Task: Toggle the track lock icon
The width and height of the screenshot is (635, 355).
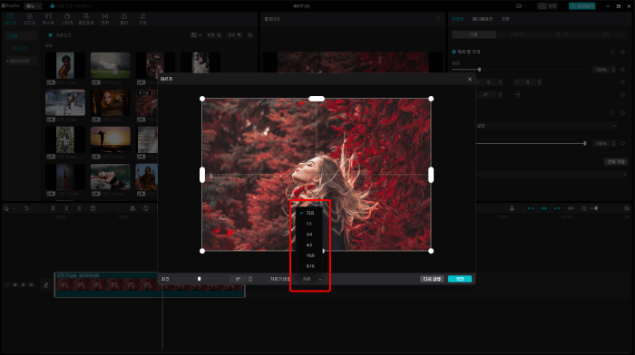Action: click(15, 285)
